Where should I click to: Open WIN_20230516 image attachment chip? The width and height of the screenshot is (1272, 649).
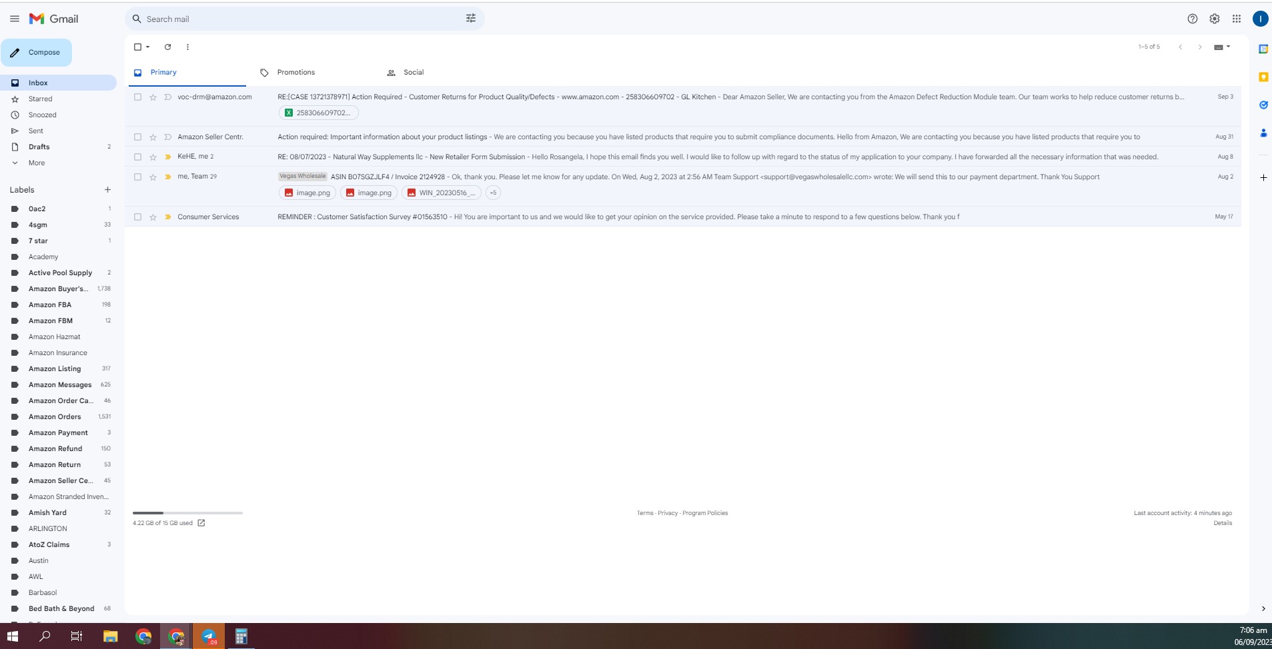tap(442, 193)
